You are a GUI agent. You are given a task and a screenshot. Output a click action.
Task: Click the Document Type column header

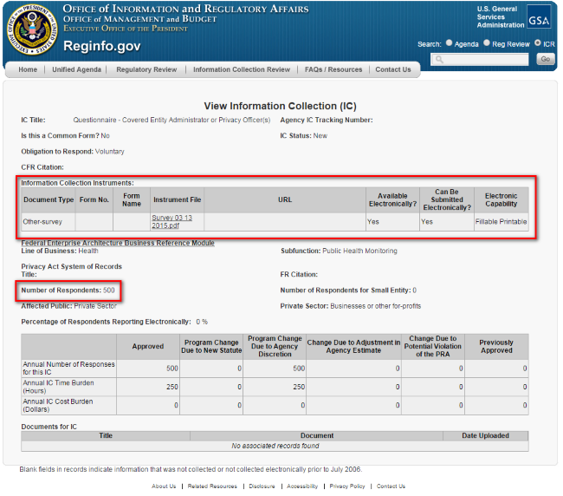49,199
